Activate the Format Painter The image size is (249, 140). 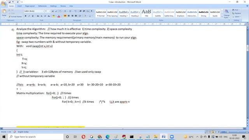[15, 16]
